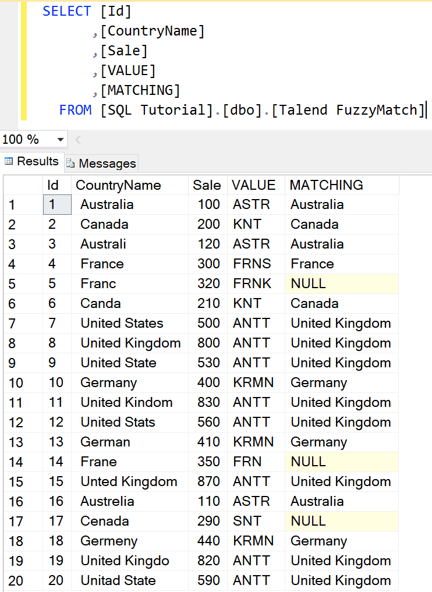Place cursor on [Talend FuzzyMatch] in query

[349, 110]
